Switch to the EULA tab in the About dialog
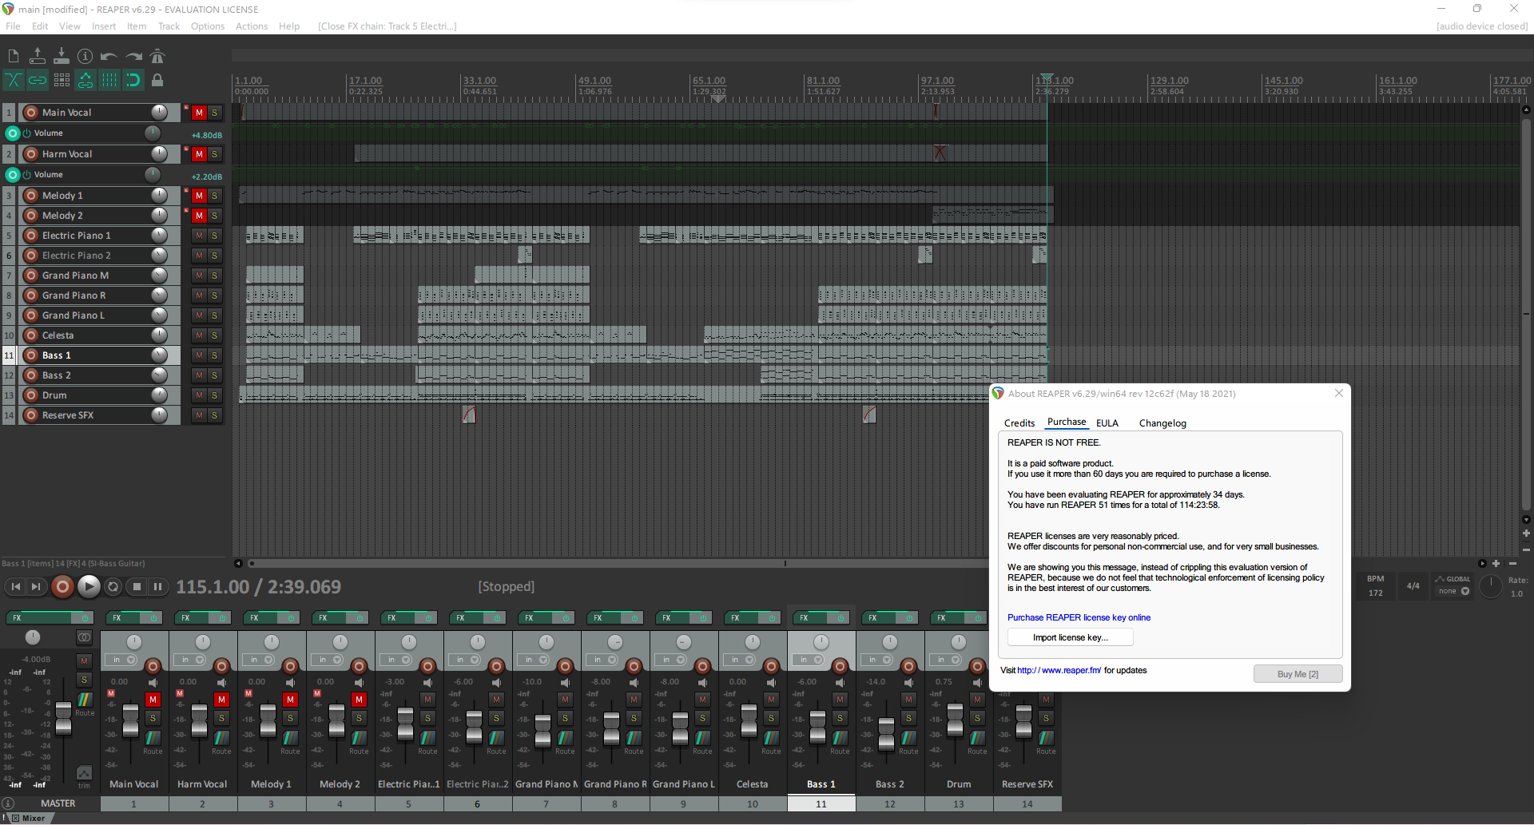 pos(1107,423)
